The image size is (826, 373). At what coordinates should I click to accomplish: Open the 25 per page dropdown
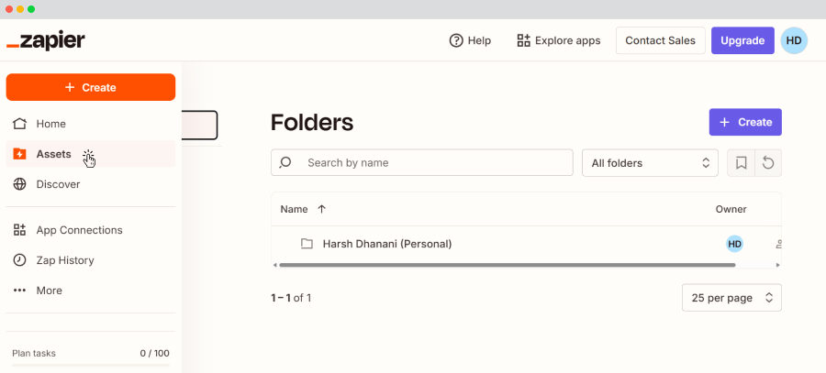[731, 298]
